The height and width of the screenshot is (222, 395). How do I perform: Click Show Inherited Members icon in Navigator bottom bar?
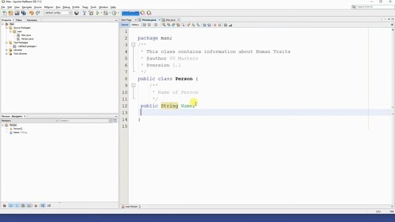click(4, 205)
